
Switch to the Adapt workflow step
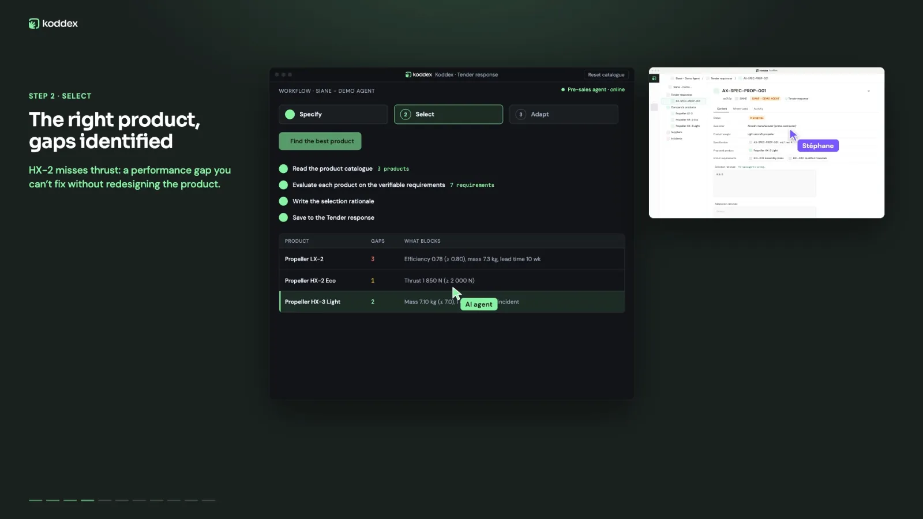pos(564,114)
